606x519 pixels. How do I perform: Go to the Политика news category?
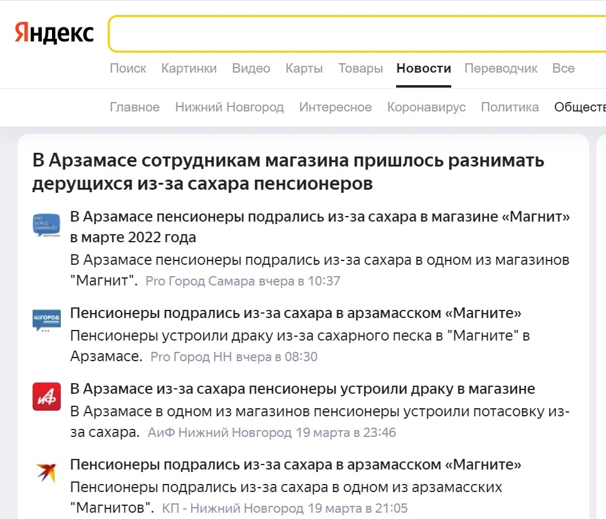pos(509,107)
